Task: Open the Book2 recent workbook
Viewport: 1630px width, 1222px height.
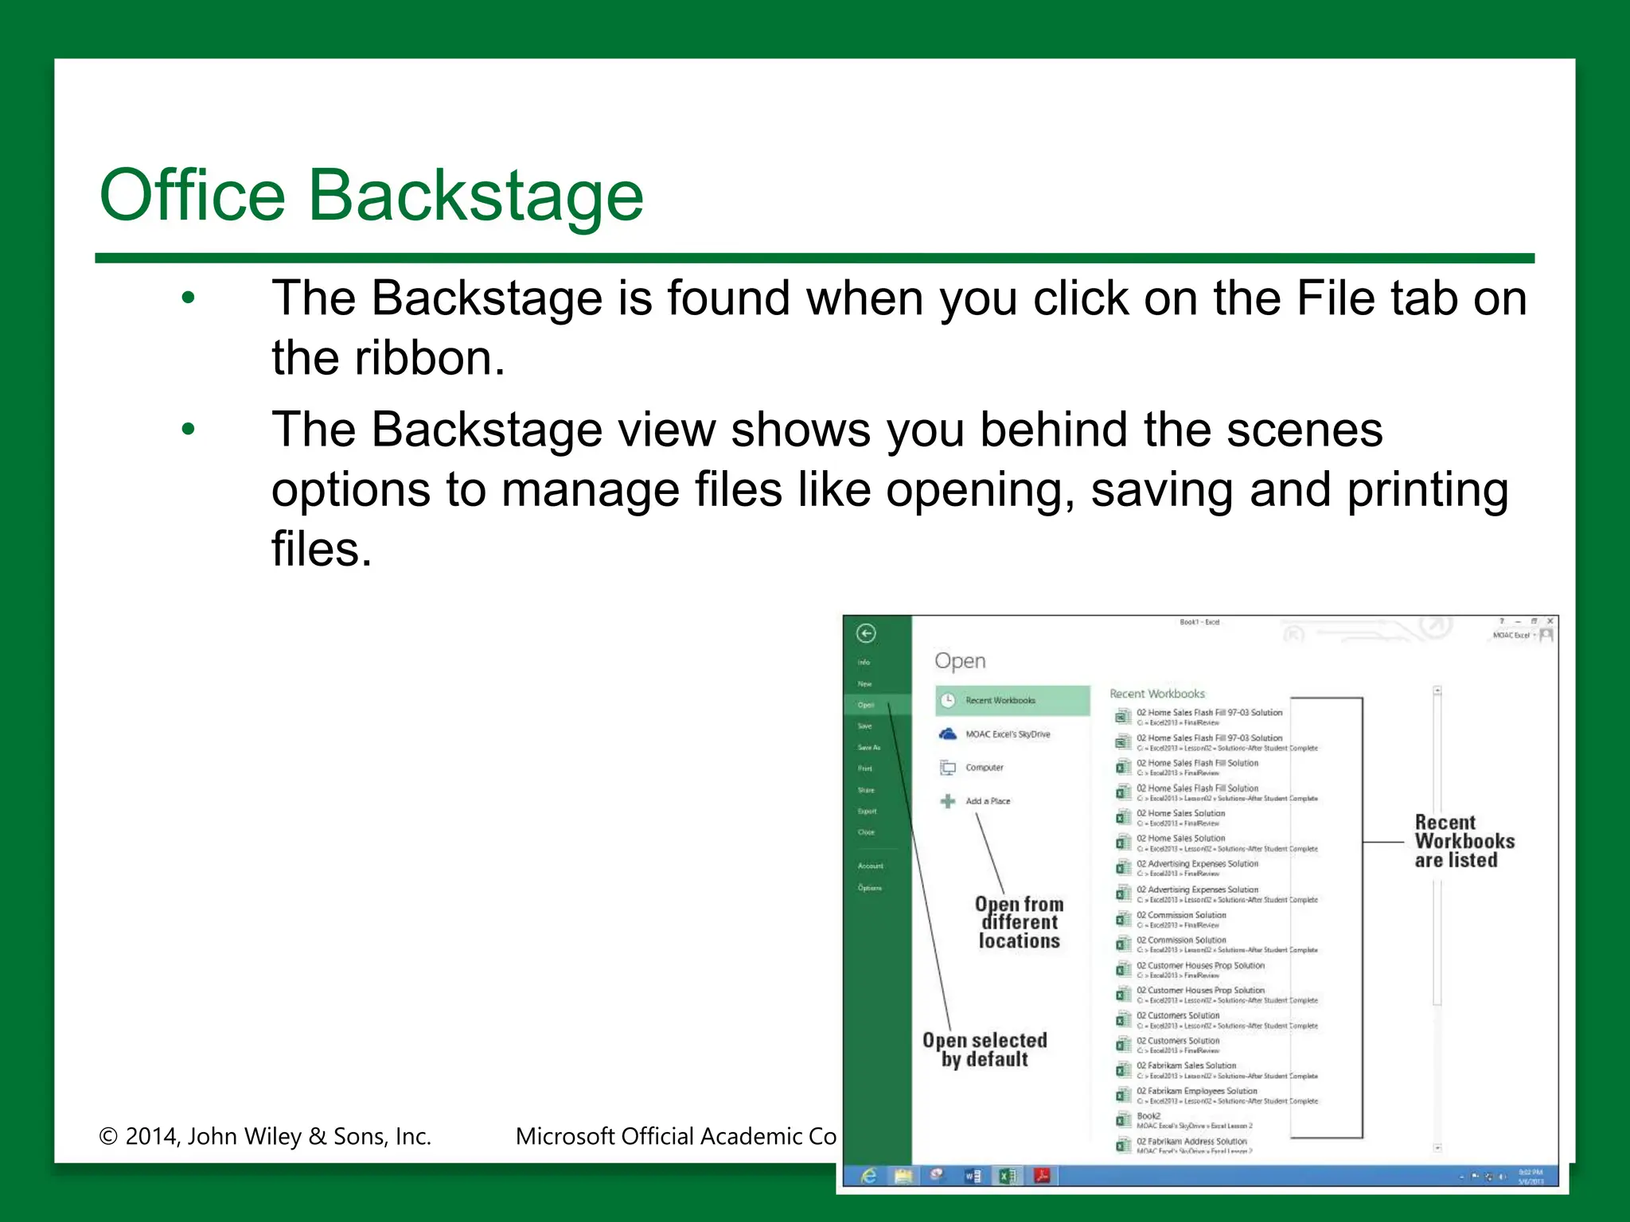Action: [x=1148, y=1116]
